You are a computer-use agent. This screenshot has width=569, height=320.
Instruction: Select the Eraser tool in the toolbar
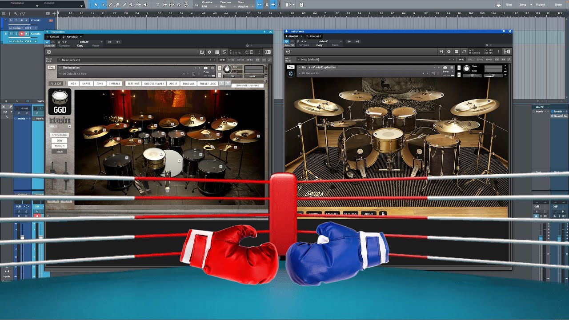(x=117, y=4)
